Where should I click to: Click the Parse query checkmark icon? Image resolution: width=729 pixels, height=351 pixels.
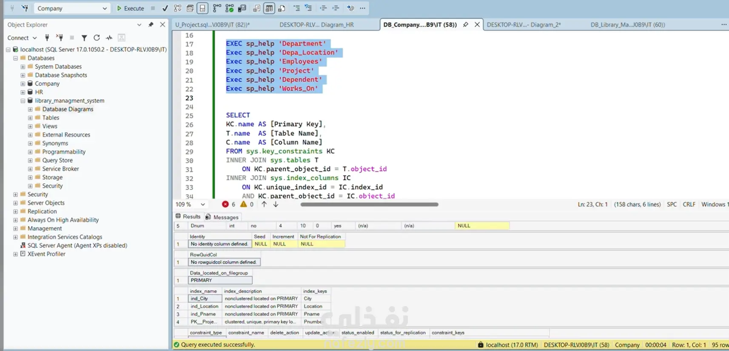coord(165,8)
